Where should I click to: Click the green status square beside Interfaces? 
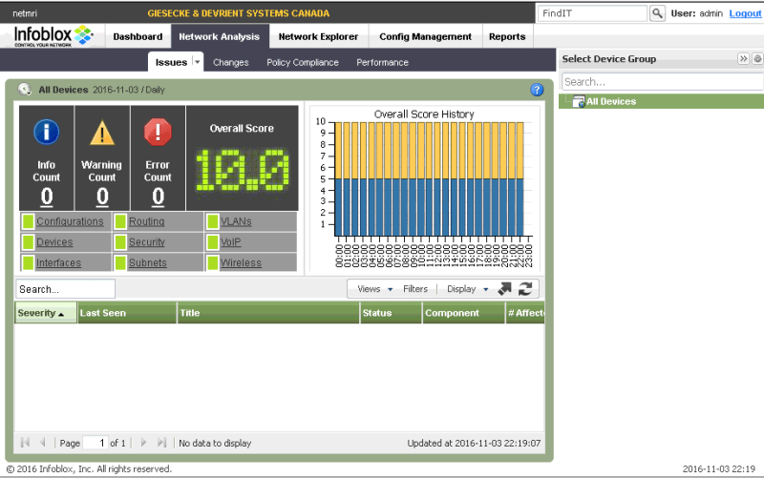(x=29, y=262)
